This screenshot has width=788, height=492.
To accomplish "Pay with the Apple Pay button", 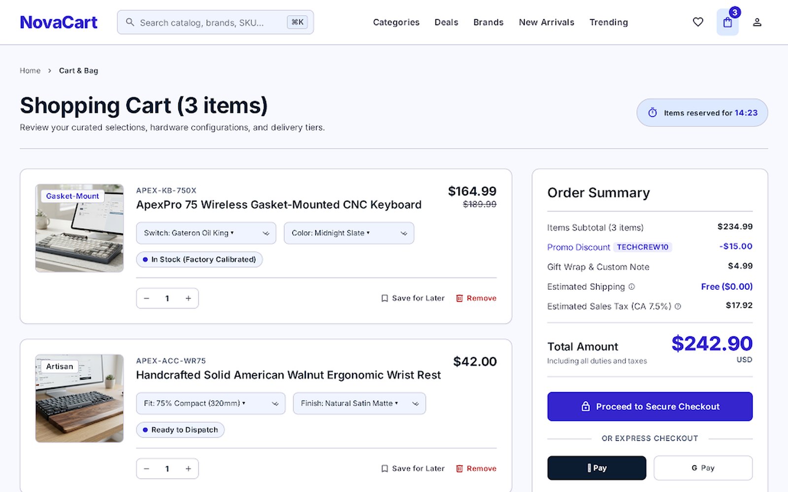I will click(x=597, y=468).
